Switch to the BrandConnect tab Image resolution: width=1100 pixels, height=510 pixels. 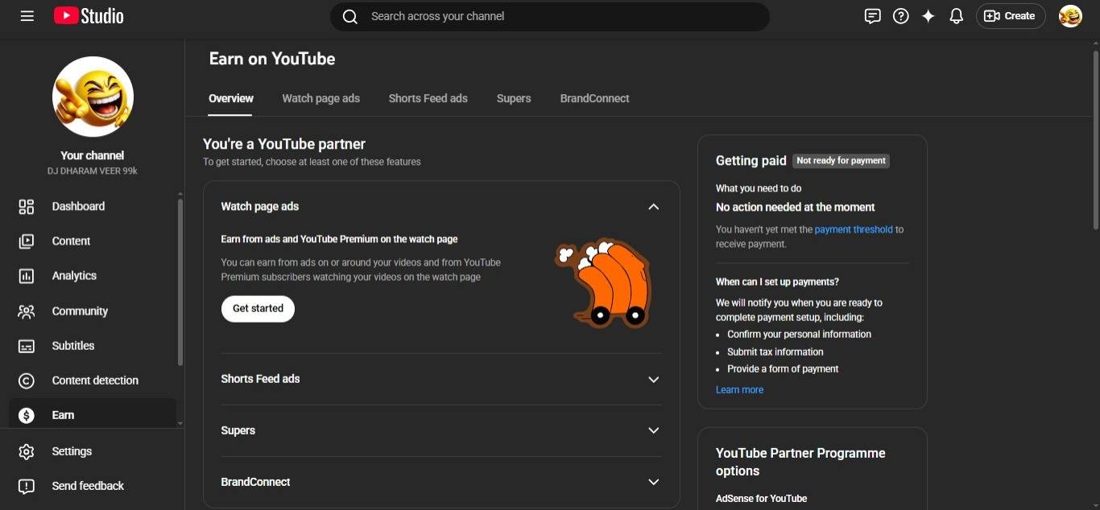click(x=594, y=99)
